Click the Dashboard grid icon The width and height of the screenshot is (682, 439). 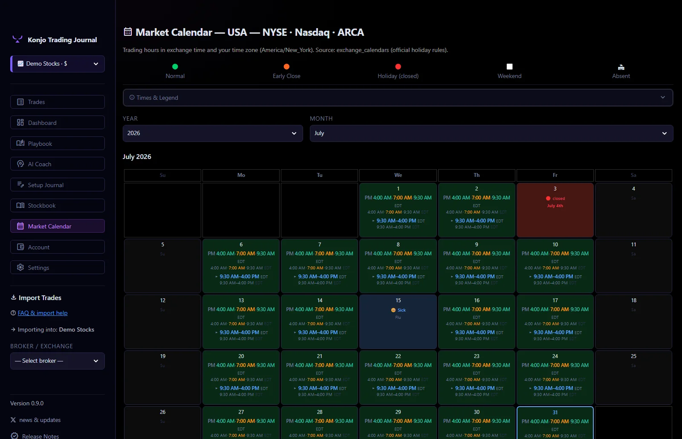[20, 122]
